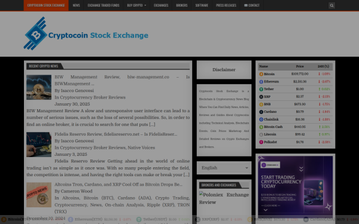The image size is (359, 224).
Task: Click the Recent Crypto News heading
Action: click(44, 66)
